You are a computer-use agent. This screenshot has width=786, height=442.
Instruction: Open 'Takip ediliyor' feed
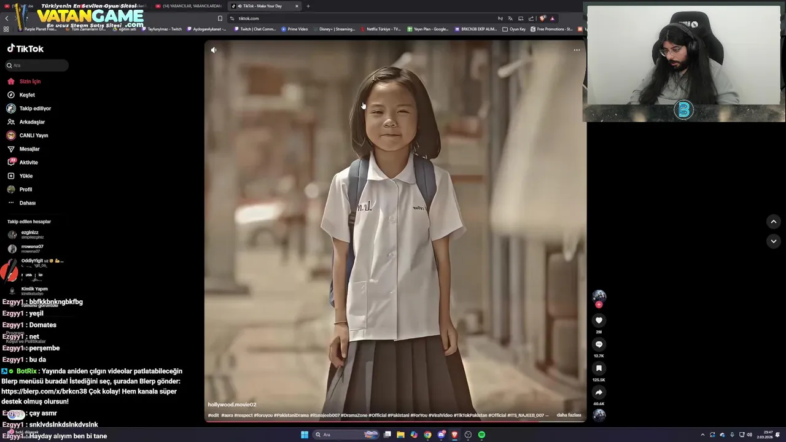pyautogui.click(x=29, y=108)
